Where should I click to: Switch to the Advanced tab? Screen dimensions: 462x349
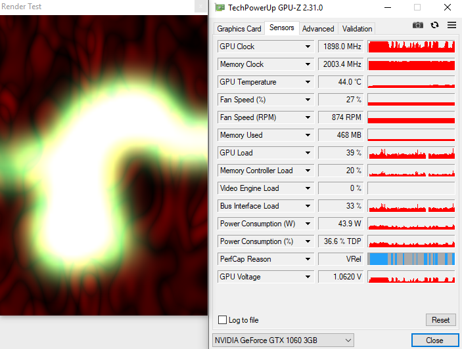click(318, 29)
